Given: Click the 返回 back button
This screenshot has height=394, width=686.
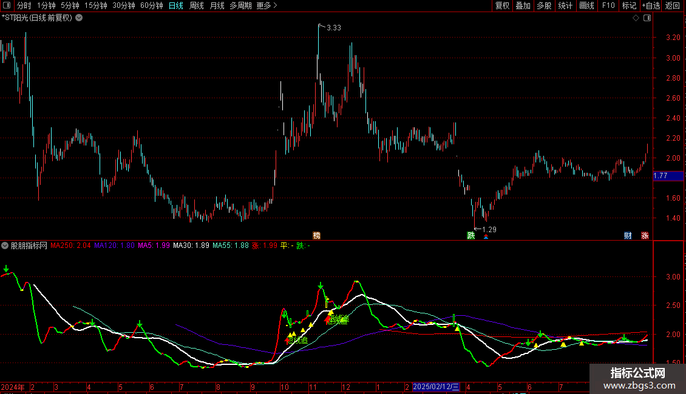Looking at the screenshot, I should 673,5.
